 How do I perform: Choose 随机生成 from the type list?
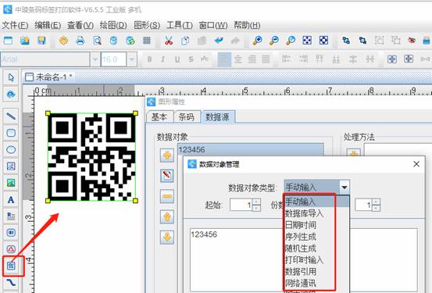click(x=300, y=248)
